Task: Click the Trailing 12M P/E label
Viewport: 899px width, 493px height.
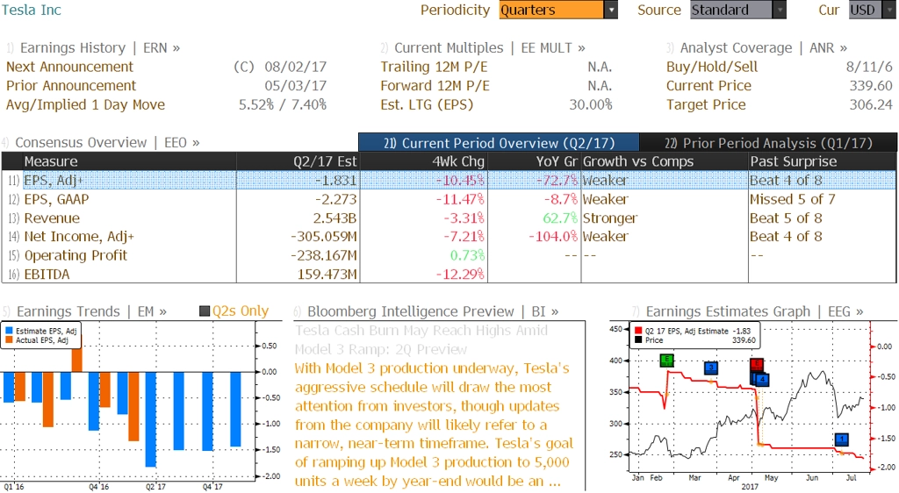Action: pos(434,67)
